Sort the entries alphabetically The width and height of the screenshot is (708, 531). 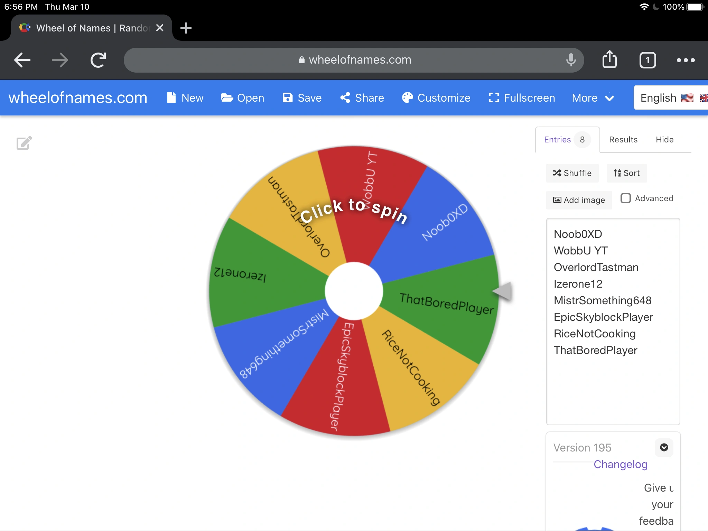(x=626, y=173)
